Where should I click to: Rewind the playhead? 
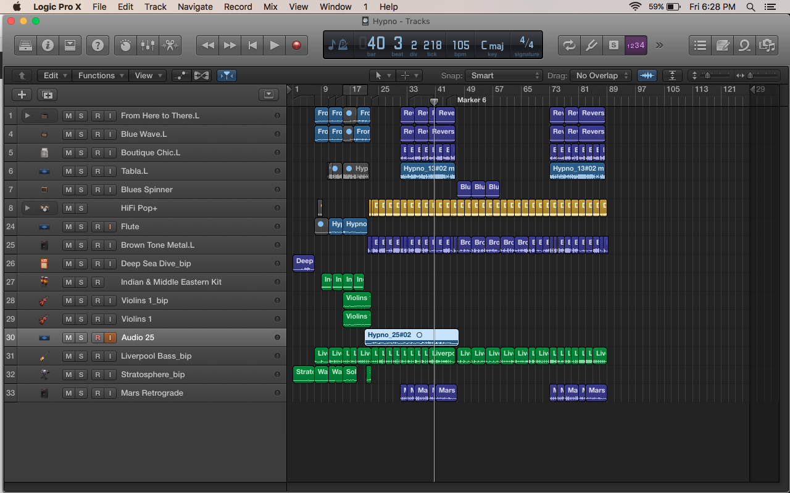pyautogui.click(x=208, y=45)
